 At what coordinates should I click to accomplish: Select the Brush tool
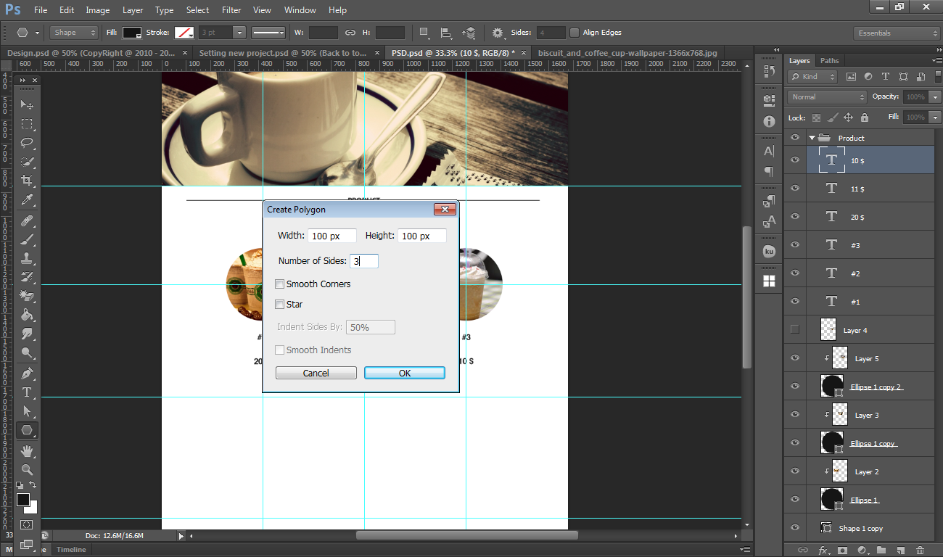27,239
